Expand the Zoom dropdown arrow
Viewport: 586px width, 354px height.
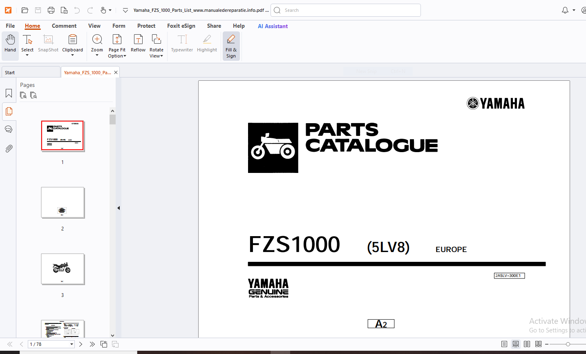(x=97, y=55)
